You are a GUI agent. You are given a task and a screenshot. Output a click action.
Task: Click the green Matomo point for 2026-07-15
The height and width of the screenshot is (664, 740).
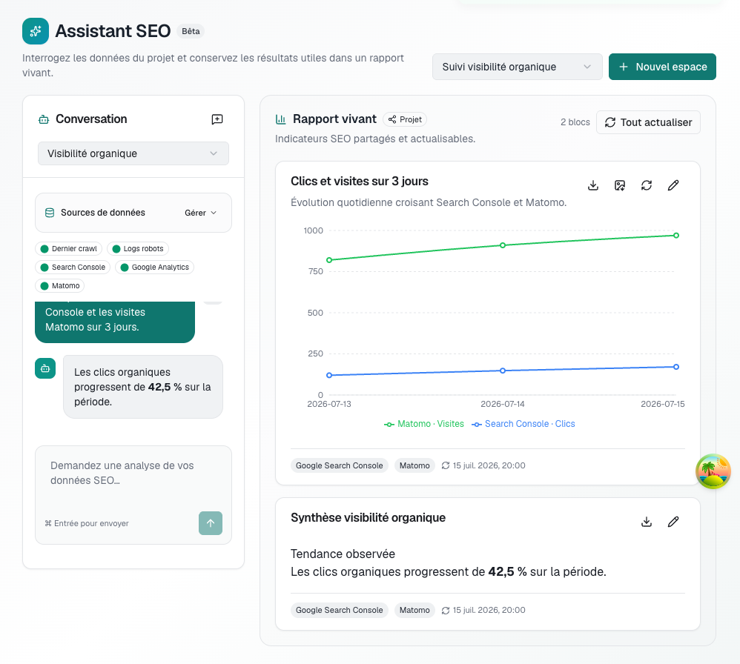coord(676,236)
